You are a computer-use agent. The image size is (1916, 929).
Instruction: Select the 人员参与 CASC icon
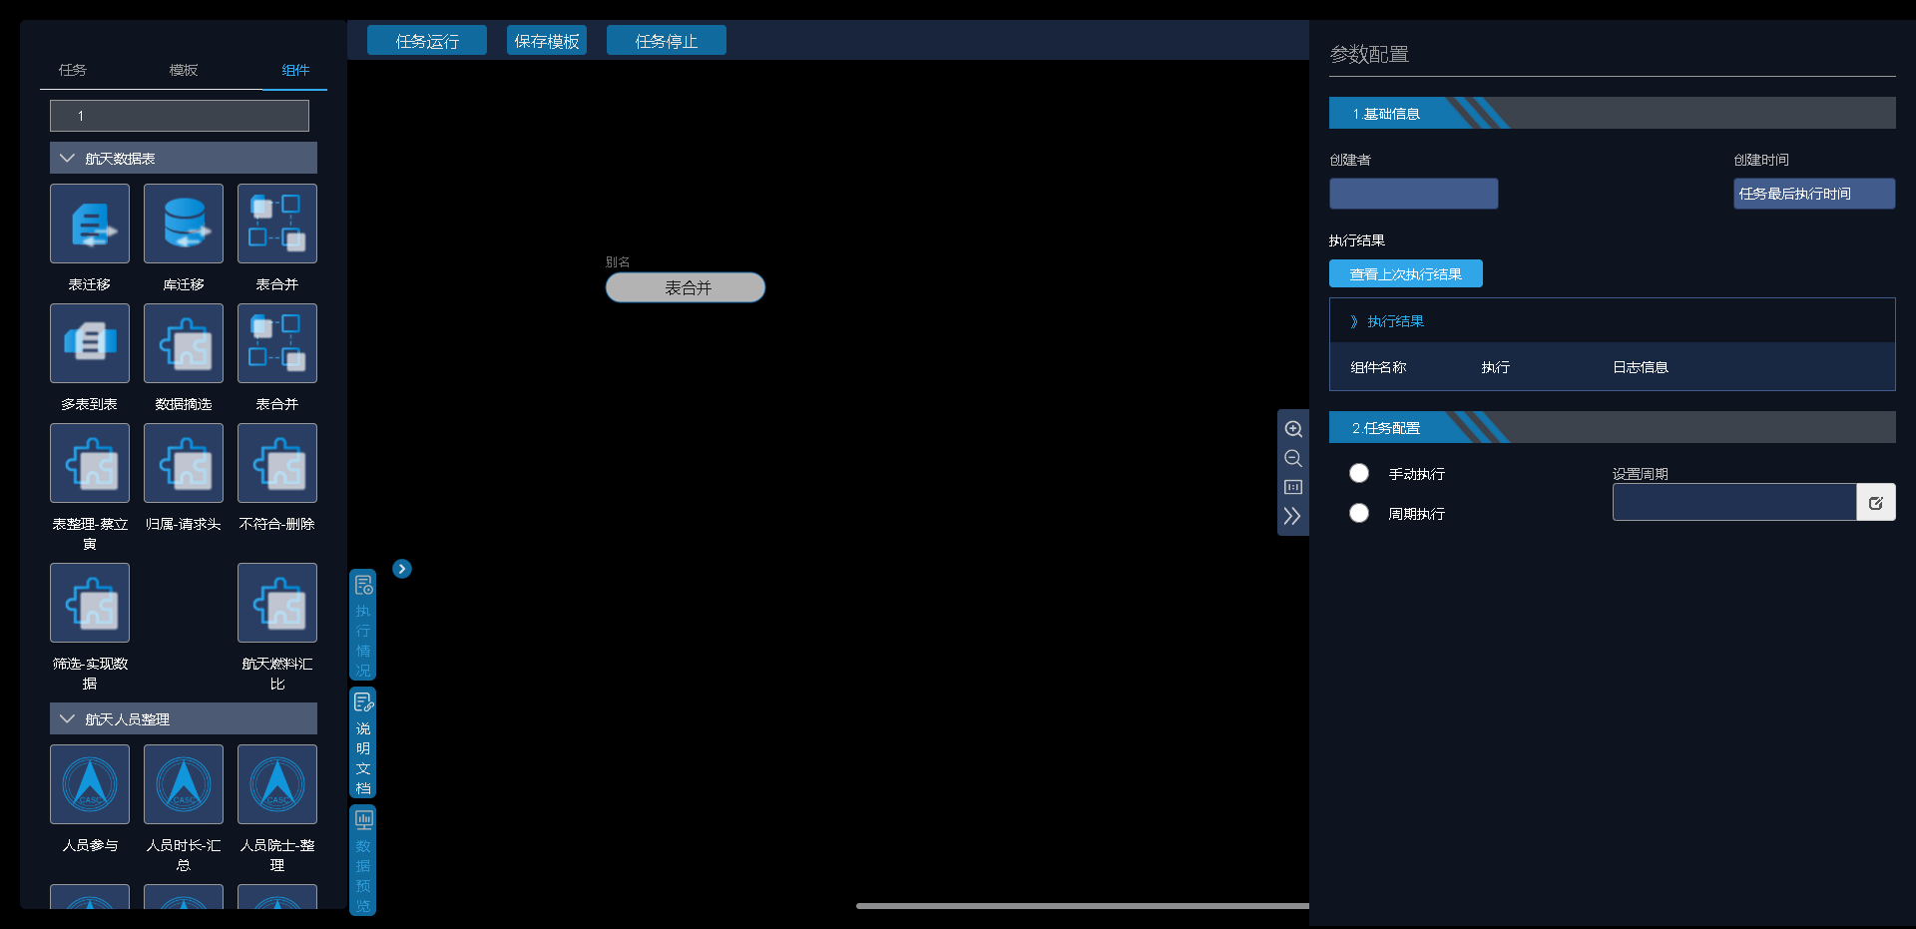[90, 784]
